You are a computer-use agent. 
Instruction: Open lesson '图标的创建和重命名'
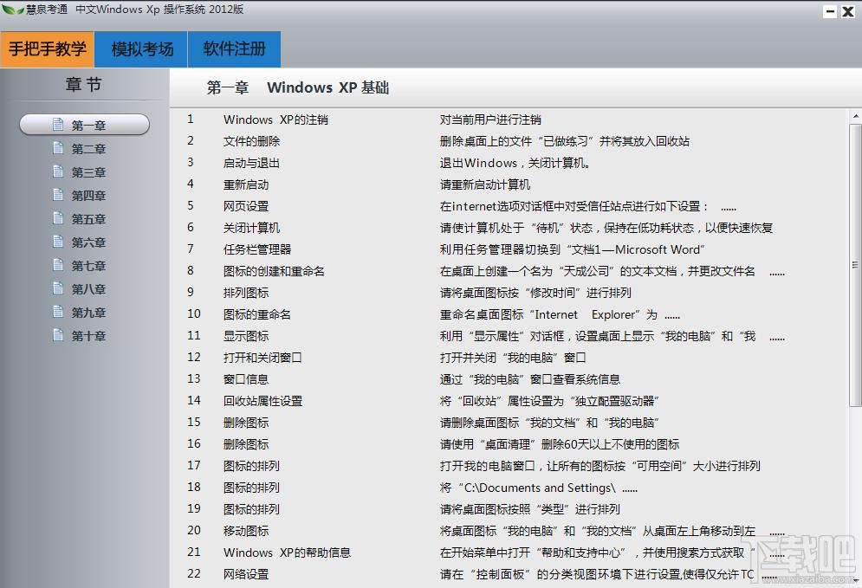(x=274, y=271)
